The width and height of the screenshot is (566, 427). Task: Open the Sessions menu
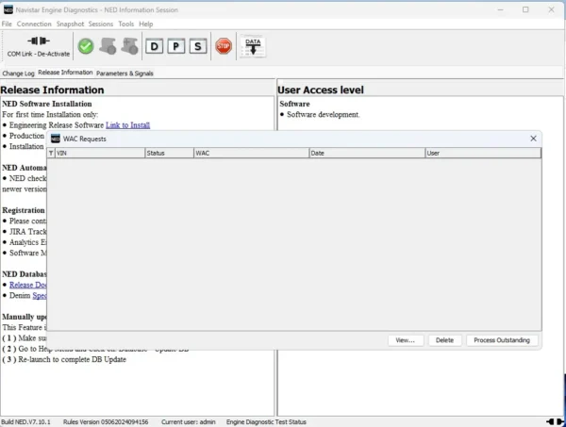[101, 24]
